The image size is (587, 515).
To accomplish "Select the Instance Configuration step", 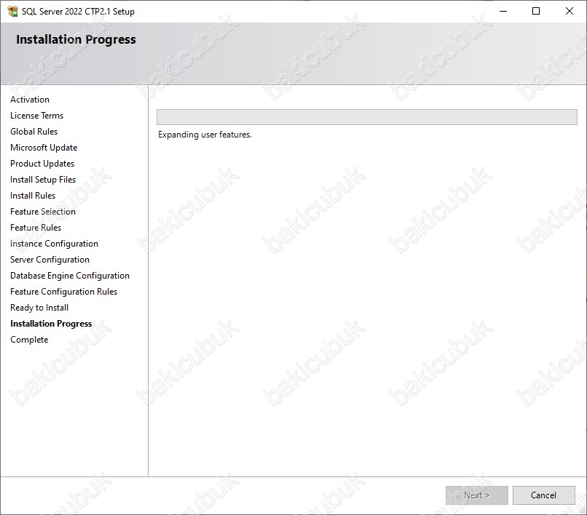I will pos(55,244).
